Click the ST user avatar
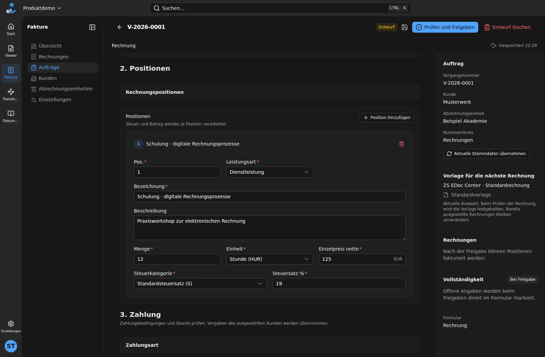This screenshot has width=545, height=357. (11, 346)
